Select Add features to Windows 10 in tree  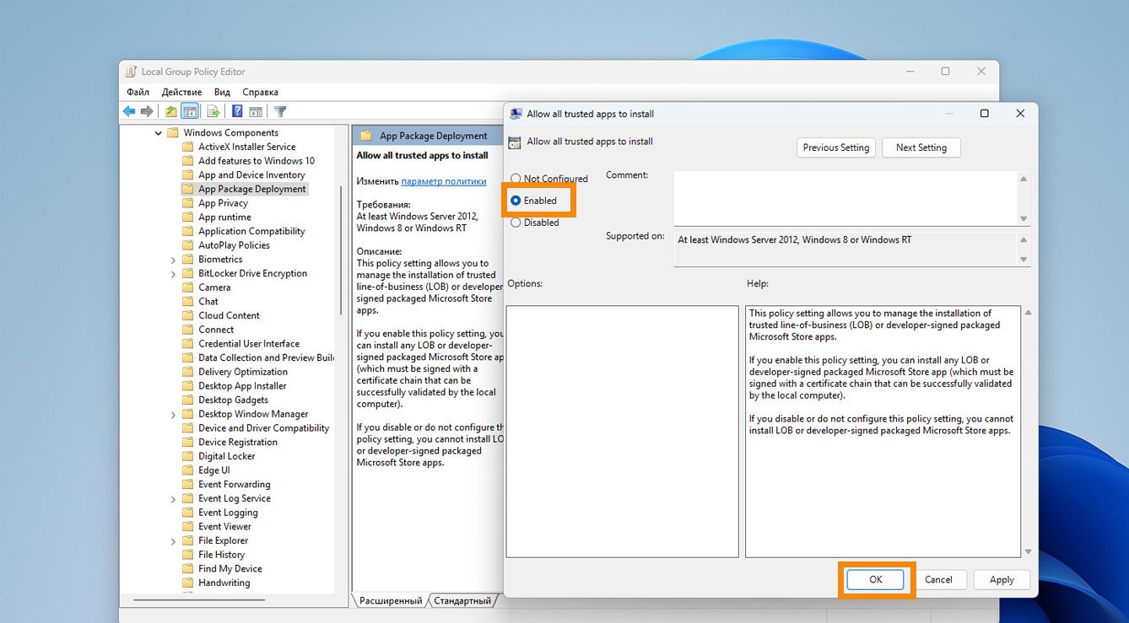(257, 161)
